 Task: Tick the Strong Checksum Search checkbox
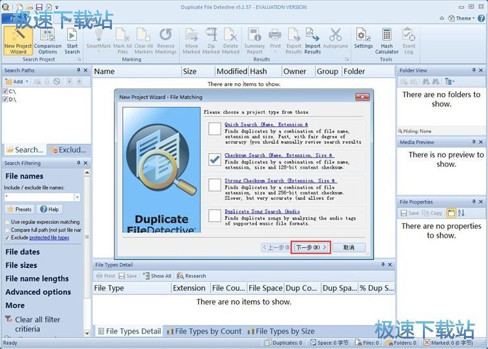tap(215, 185)
